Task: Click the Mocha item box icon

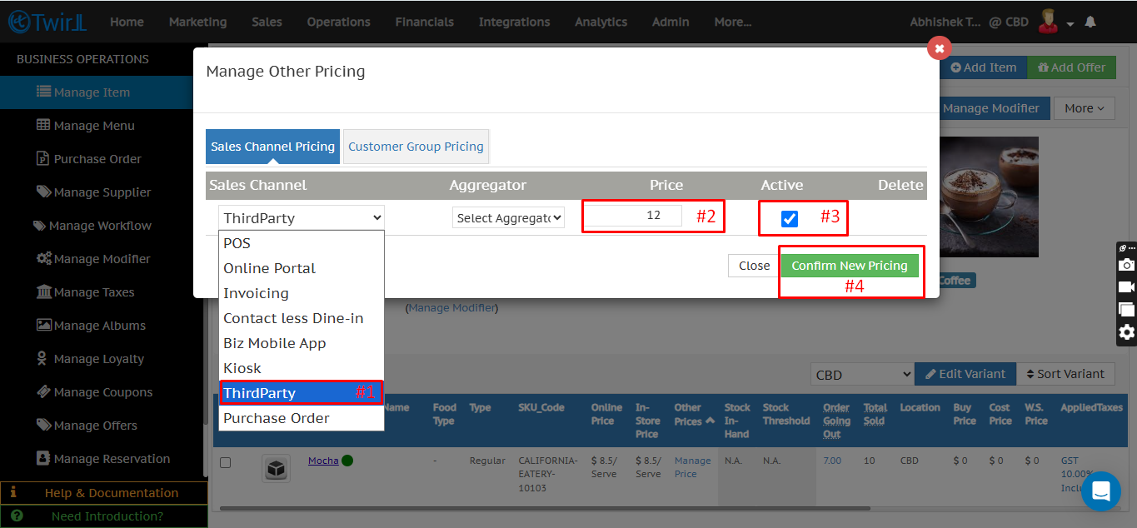Action: pos(277,468)
